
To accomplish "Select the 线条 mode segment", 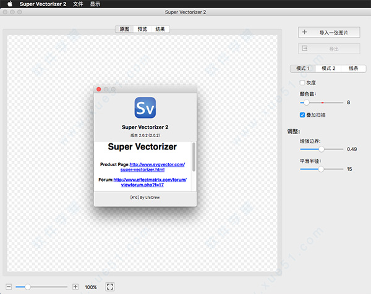I will coord(354,69).
